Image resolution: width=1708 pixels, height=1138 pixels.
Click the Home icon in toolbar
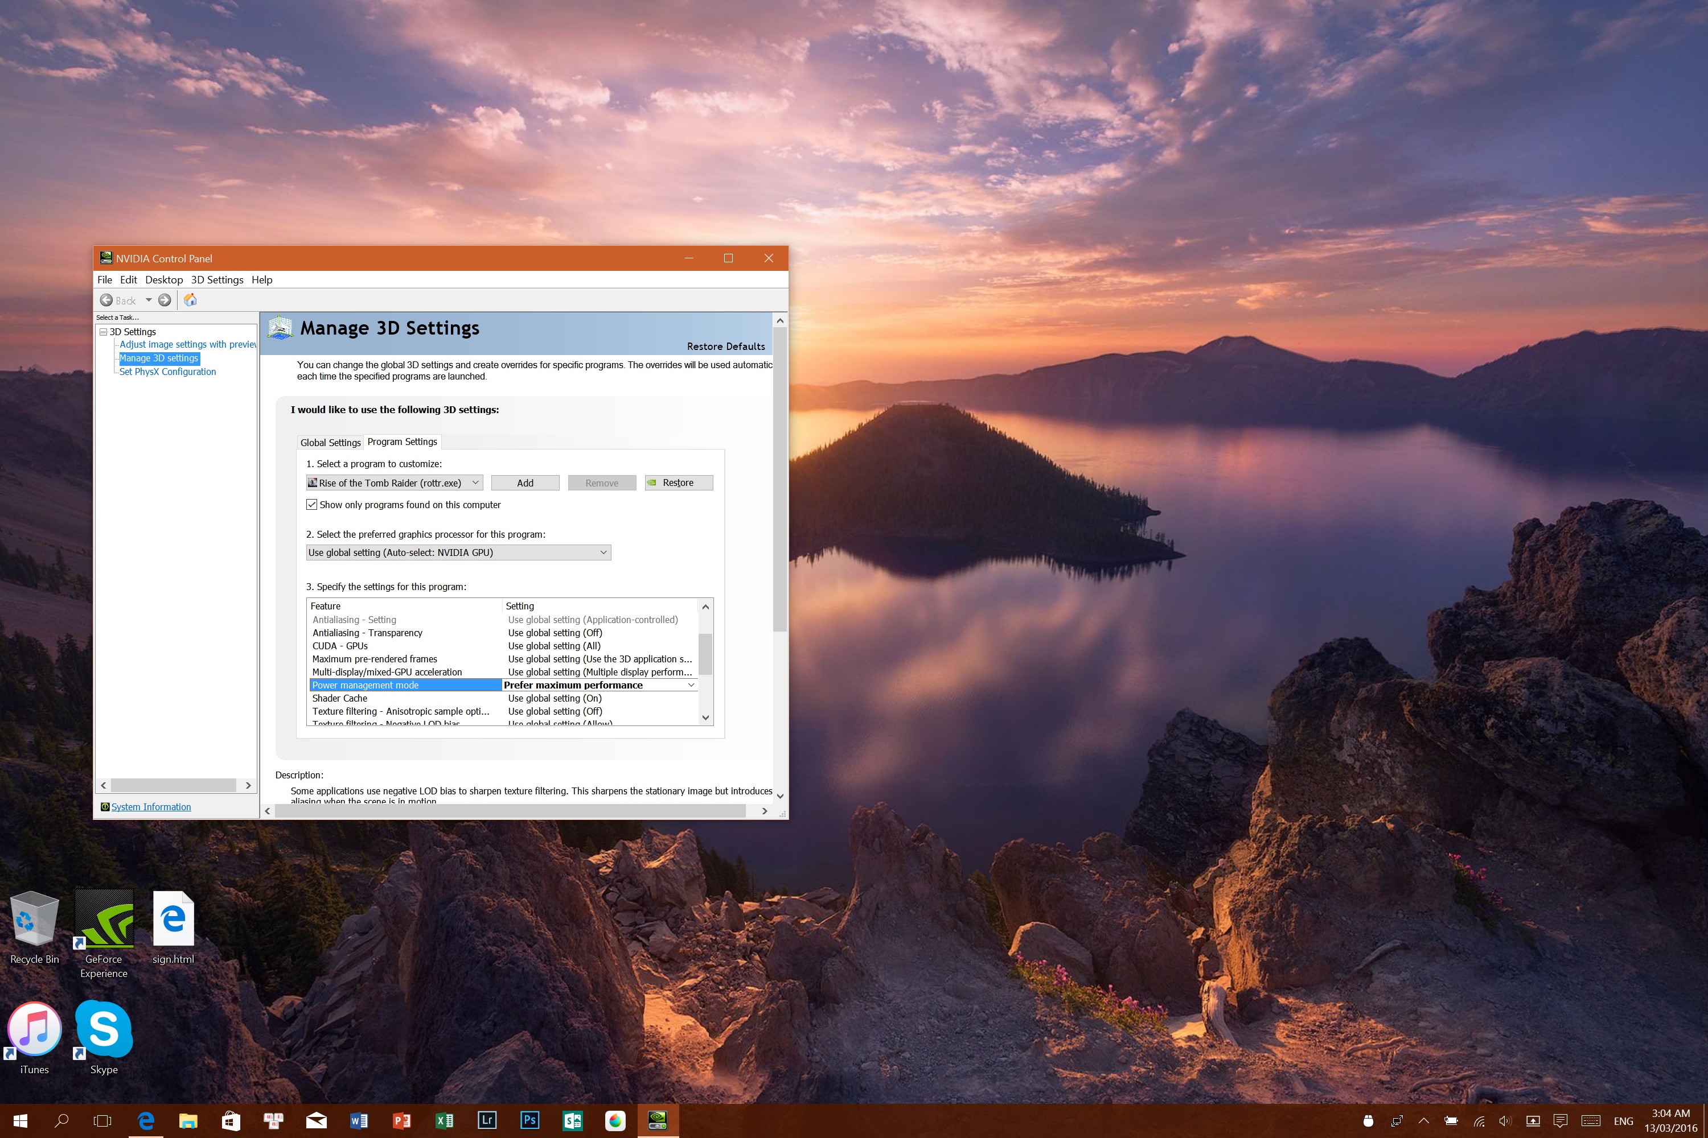click(x=190, y=300)
